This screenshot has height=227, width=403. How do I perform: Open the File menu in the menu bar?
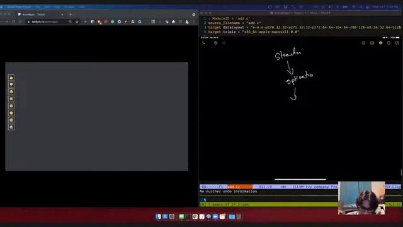[38, 7]
